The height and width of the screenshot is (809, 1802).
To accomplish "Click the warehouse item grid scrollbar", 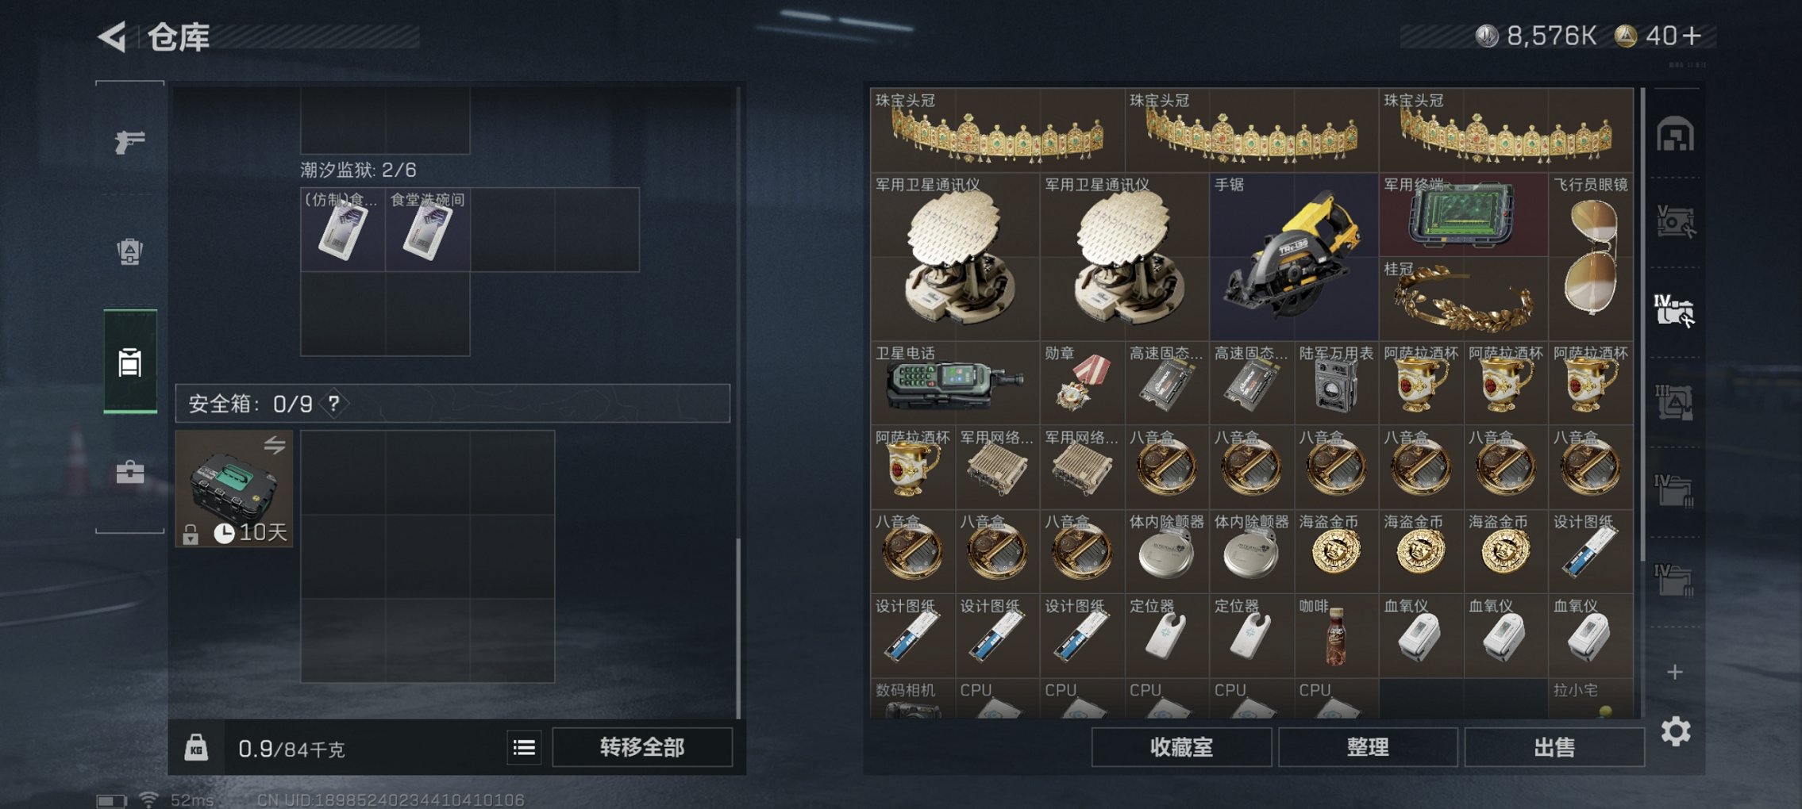I will [x=1642, y=325].
